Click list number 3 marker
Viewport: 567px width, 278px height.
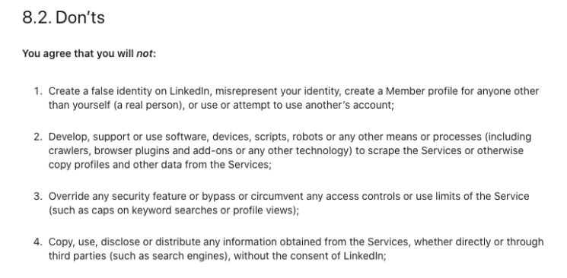[38, 197]
